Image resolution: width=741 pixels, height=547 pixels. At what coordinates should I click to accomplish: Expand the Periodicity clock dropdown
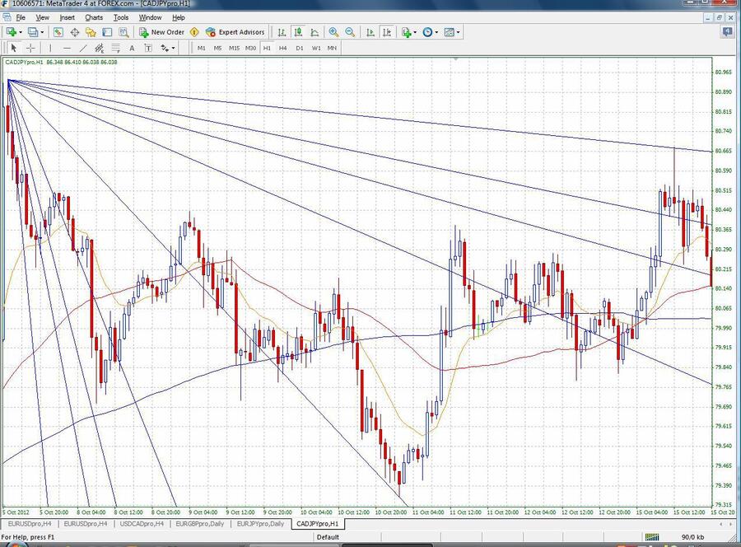click(x=438, y=32)
